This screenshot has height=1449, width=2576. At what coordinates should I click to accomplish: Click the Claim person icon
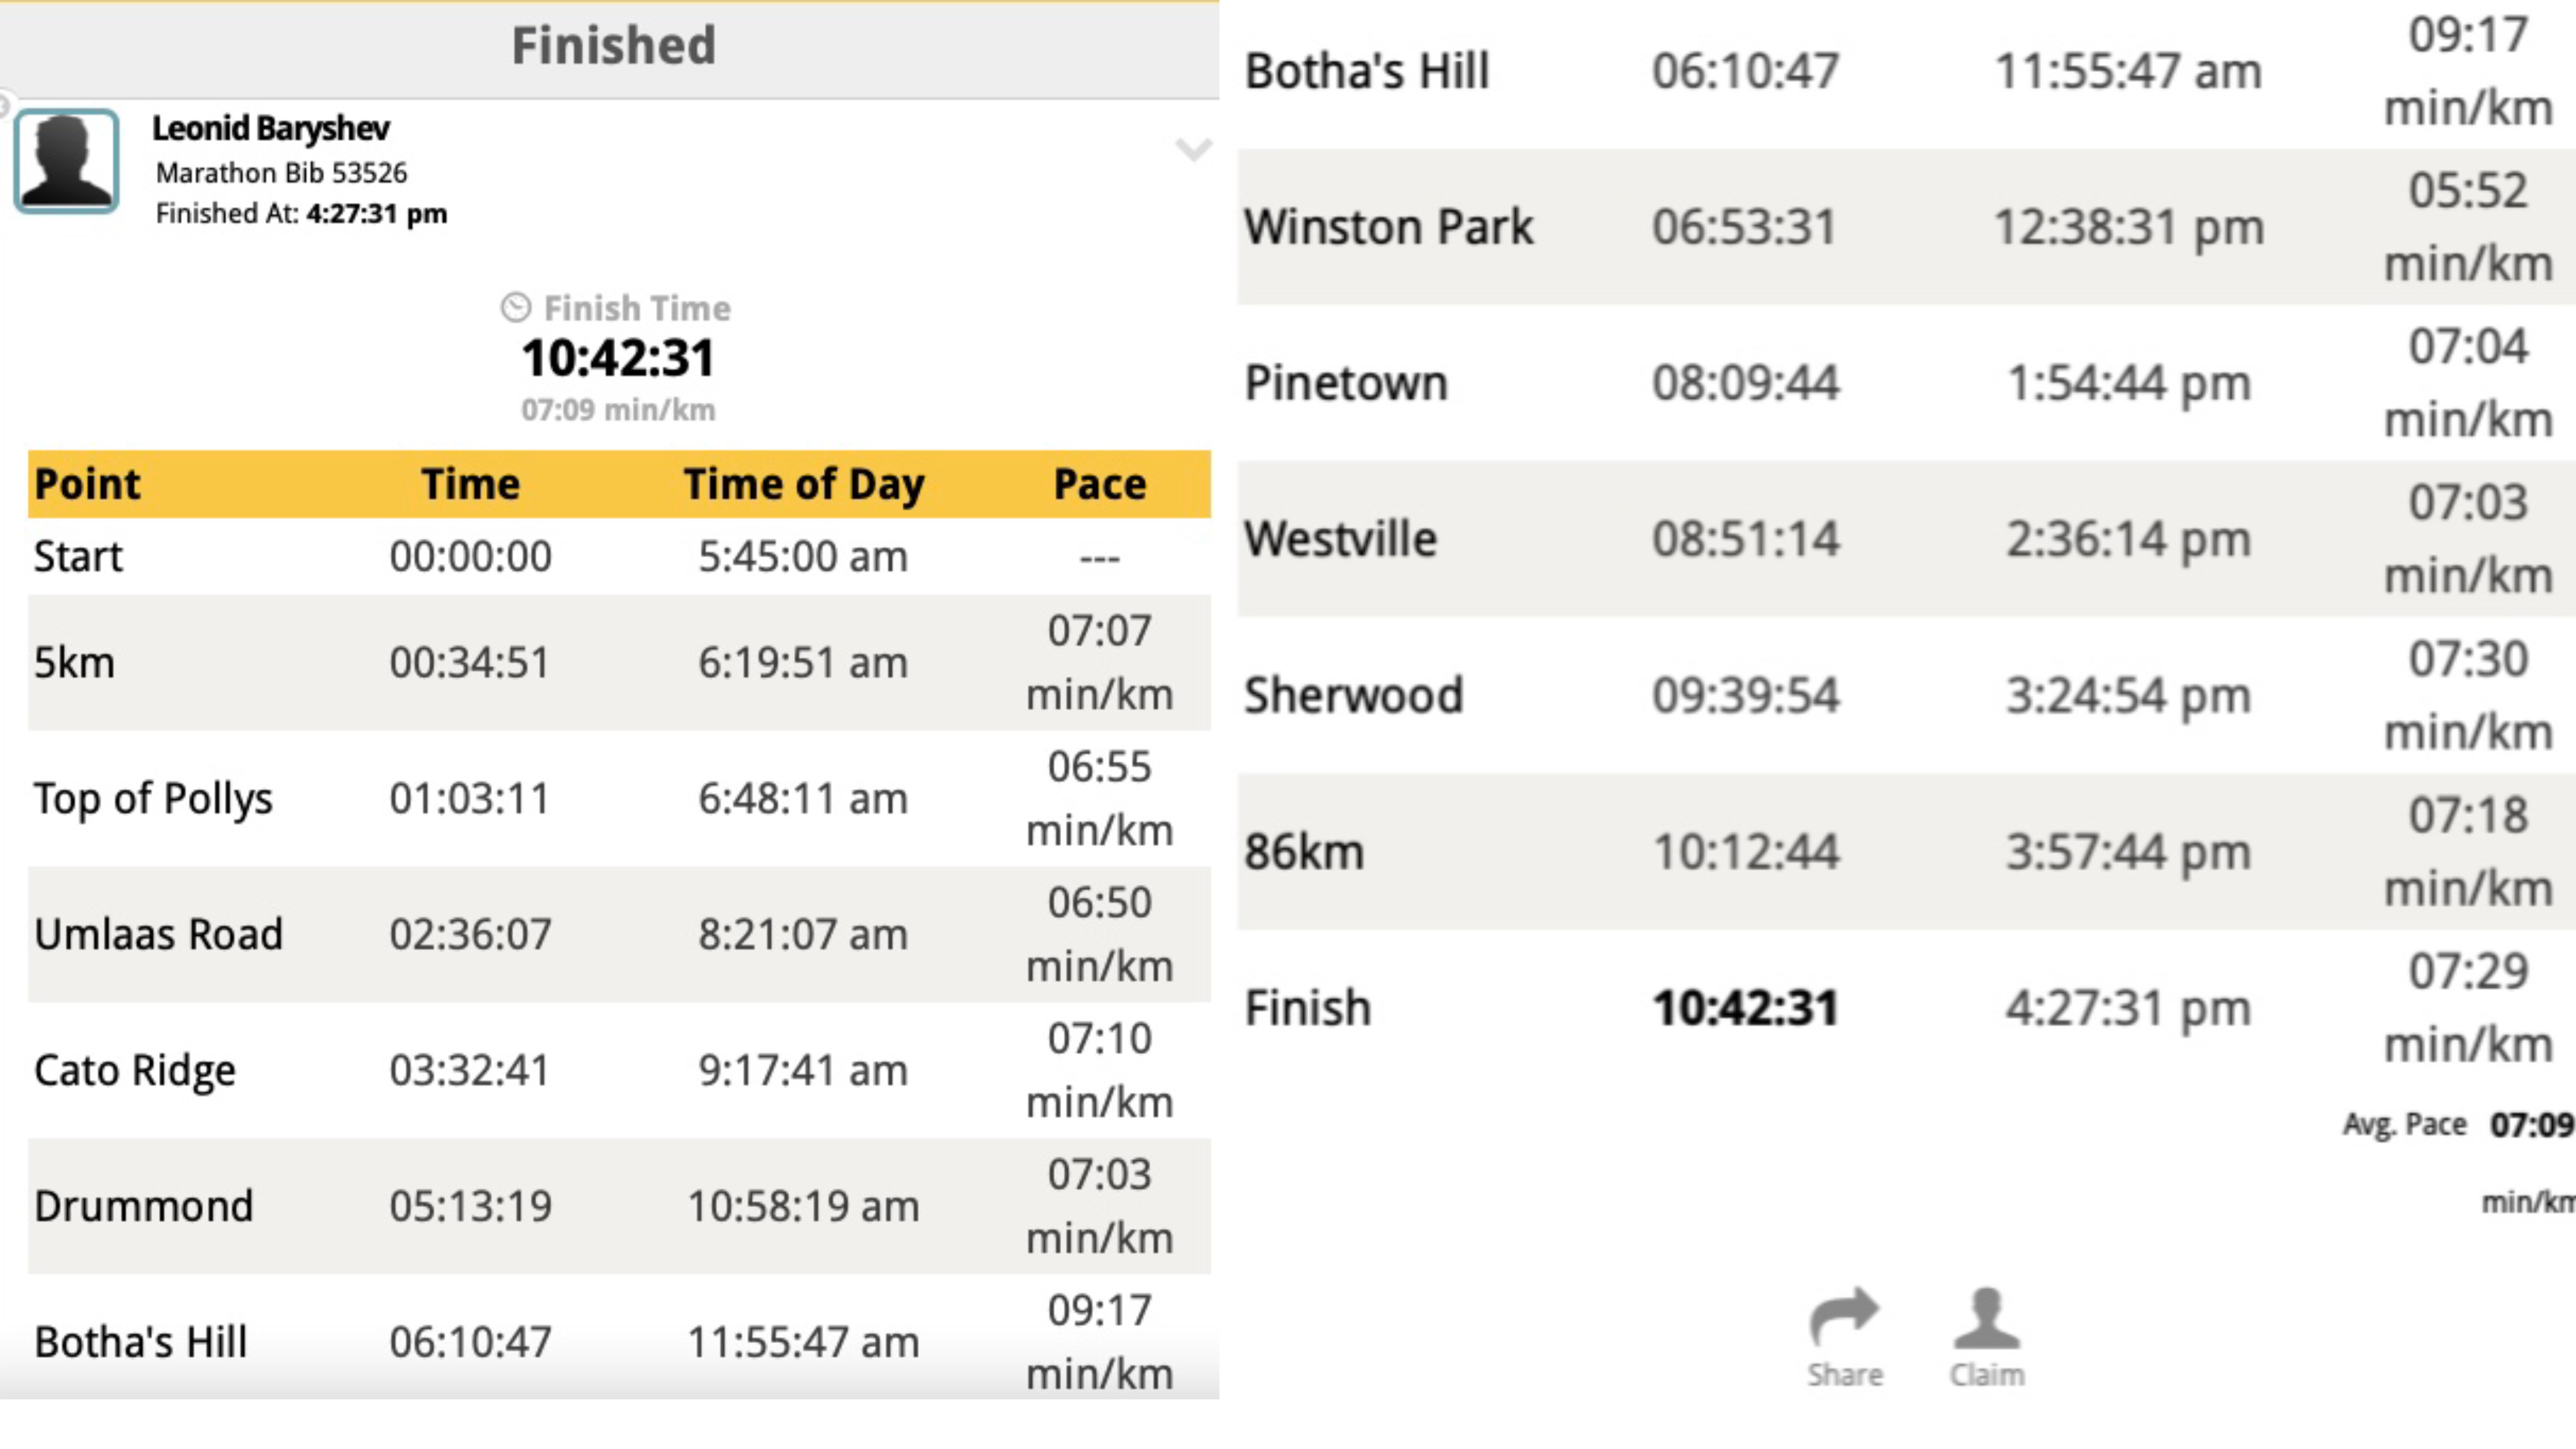point(1986,1317)
